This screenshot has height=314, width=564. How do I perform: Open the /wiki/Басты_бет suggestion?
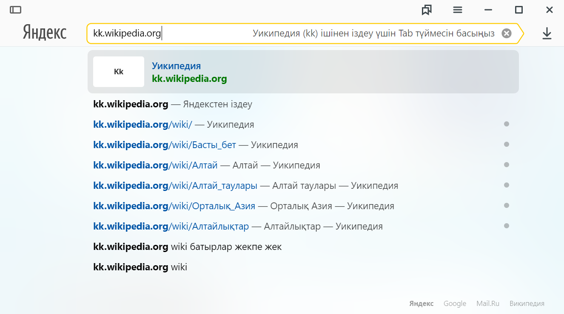click(x=196, y=145)
